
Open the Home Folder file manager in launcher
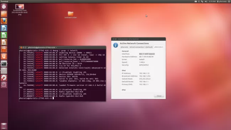point(4,14)
